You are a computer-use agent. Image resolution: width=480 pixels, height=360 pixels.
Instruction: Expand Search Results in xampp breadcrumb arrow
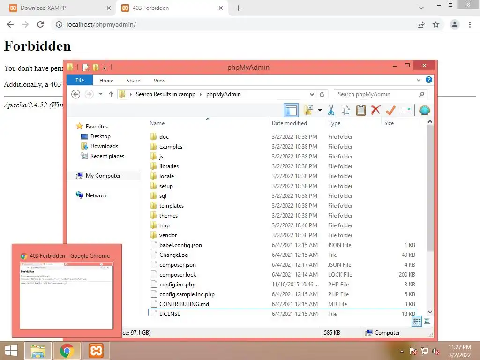coord(201,94)
